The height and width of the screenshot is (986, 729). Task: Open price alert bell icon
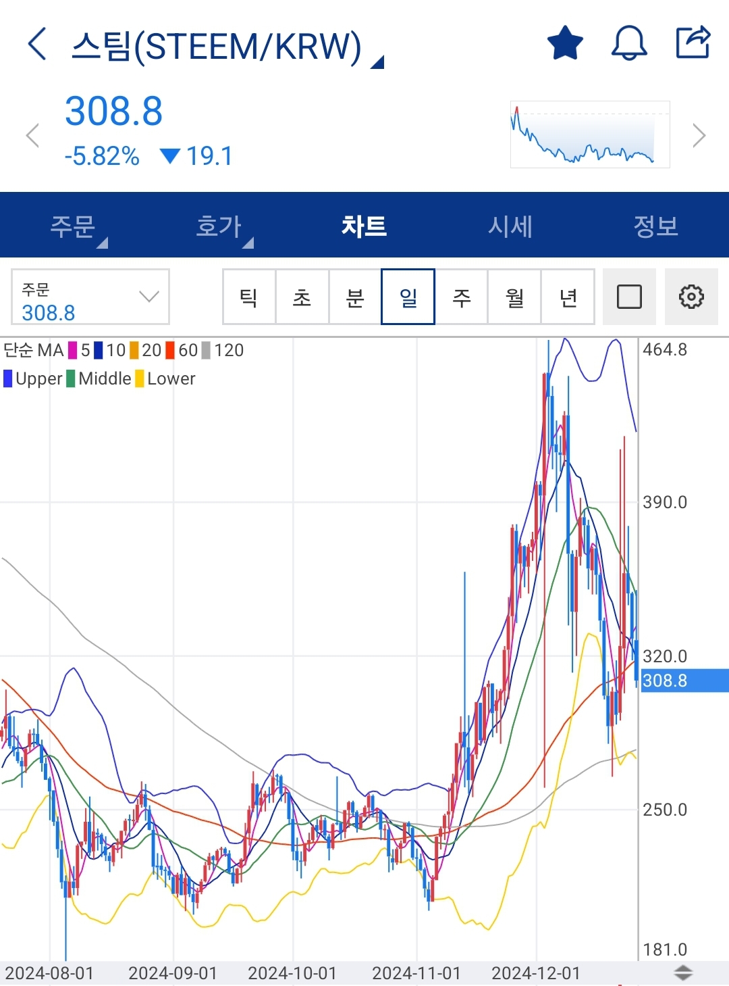(629, 43)
